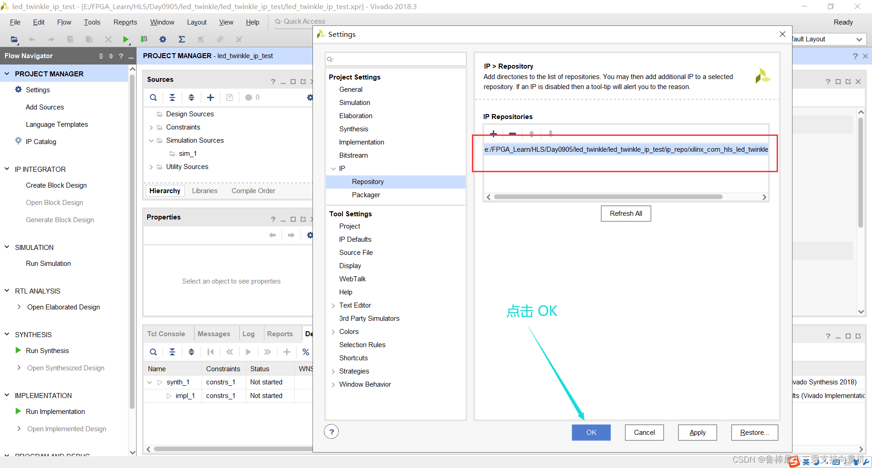Click Flow Navigator help question mark

pyautogui.click(x=121, y=56)
